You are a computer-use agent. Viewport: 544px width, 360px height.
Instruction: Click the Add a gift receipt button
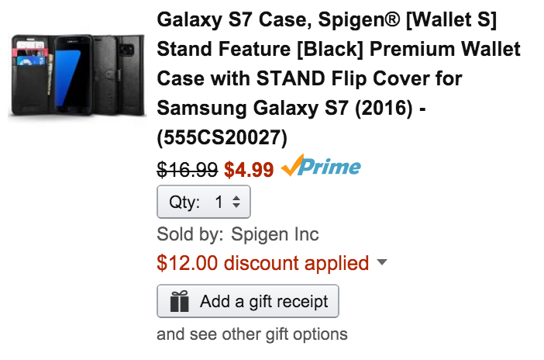click(248, 301)
